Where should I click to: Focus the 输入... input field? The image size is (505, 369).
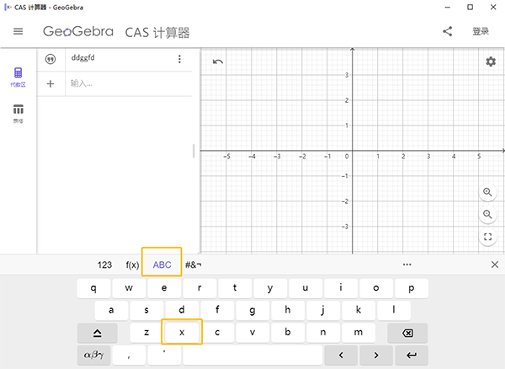128,83
